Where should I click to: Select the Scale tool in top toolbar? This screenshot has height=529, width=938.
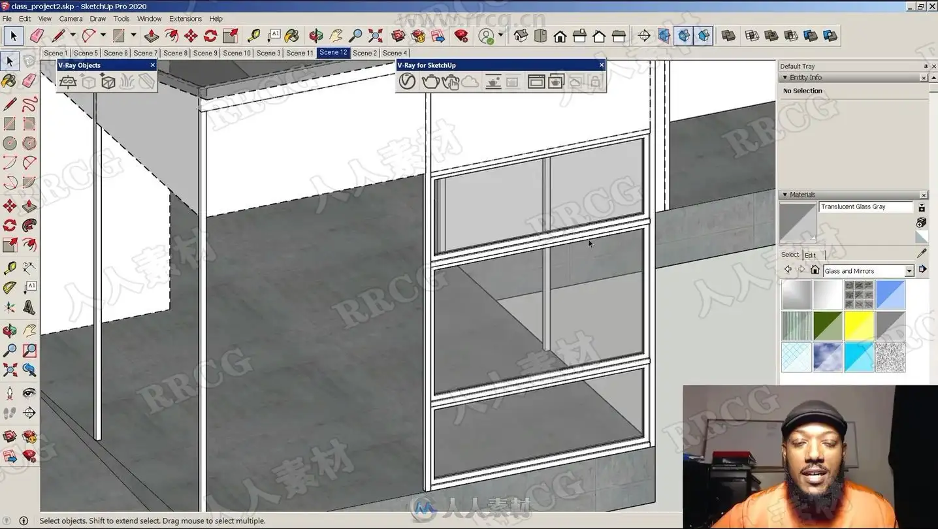(x=230, y=35)
